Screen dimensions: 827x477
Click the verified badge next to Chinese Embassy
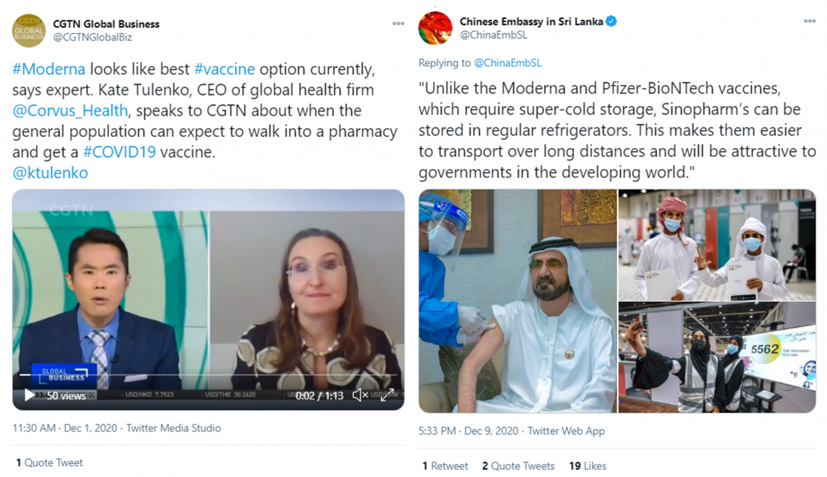pos(611,21)
